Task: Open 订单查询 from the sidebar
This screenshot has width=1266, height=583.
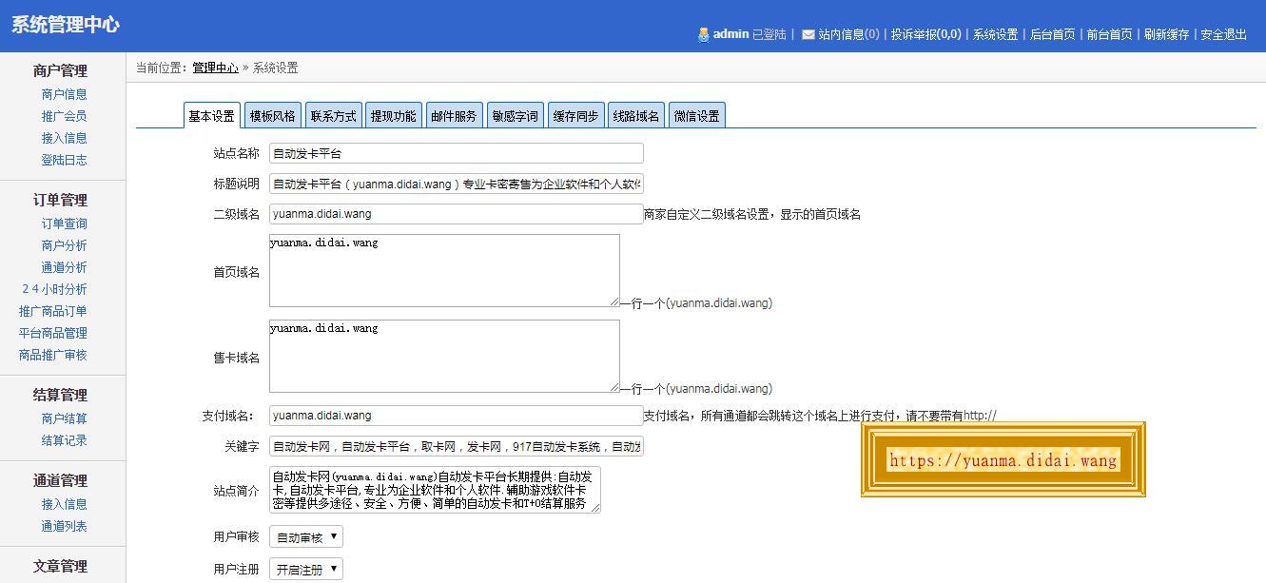Action: pos(64,223)
